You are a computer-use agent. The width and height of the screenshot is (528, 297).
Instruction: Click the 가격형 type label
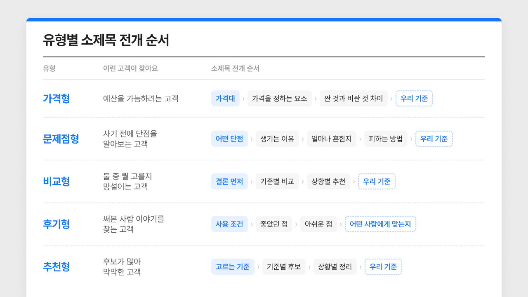[57, 99]
